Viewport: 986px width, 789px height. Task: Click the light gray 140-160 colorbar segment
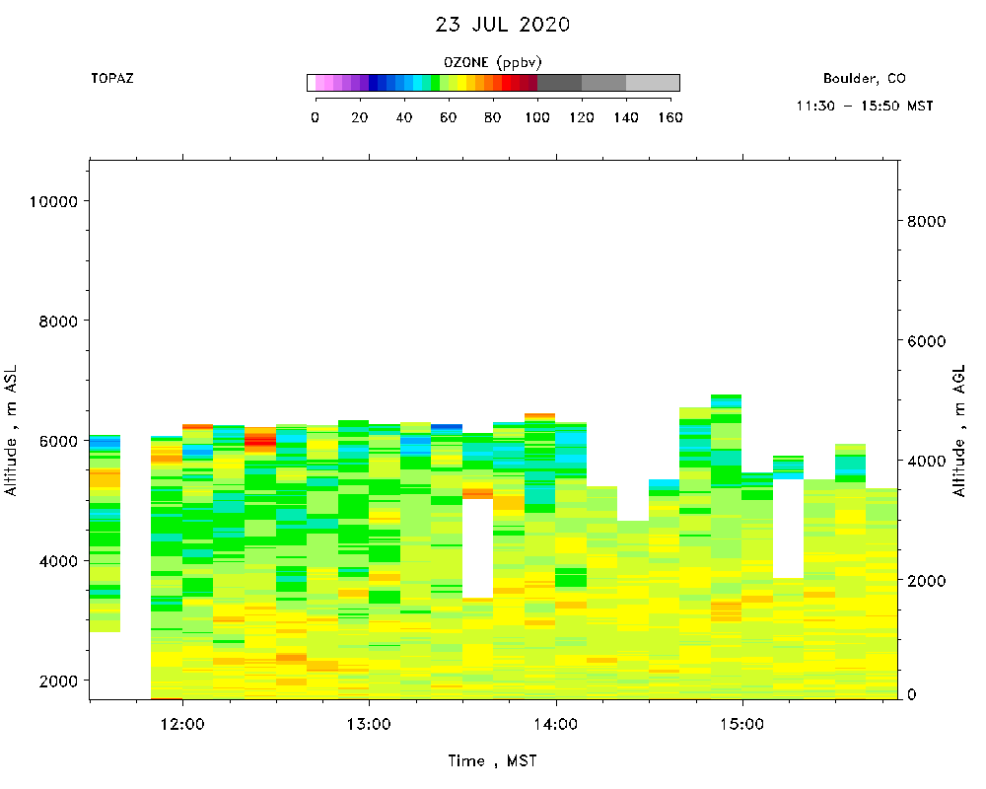pyautogui.click(x=653, y=83)
